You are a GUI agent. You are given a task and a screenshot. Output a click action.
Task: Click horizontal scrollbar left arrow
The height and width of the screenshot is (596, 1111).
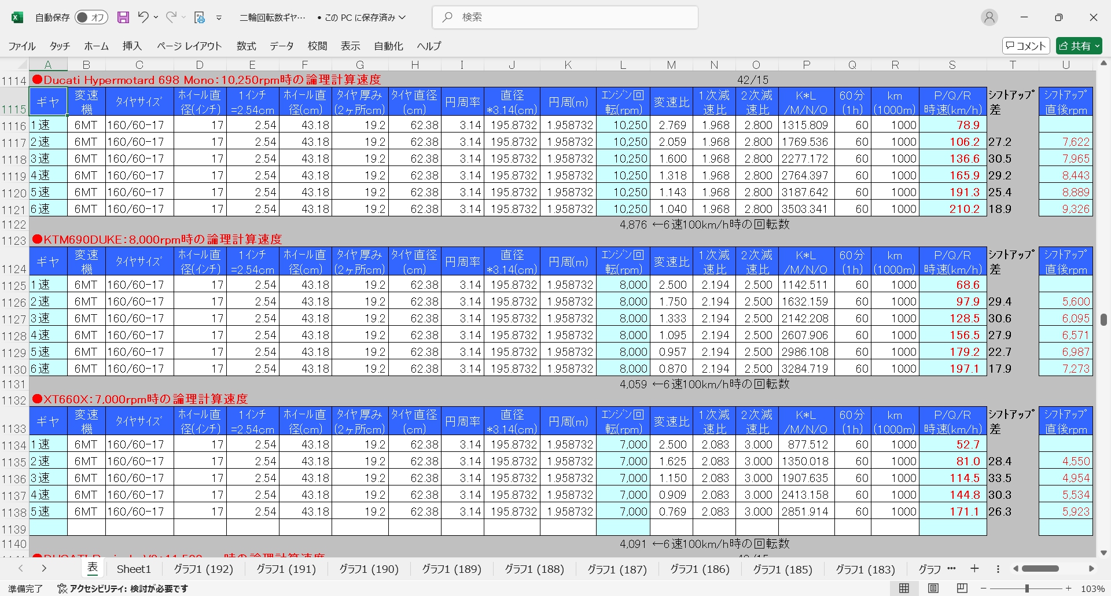click(x=1016, y=569)
